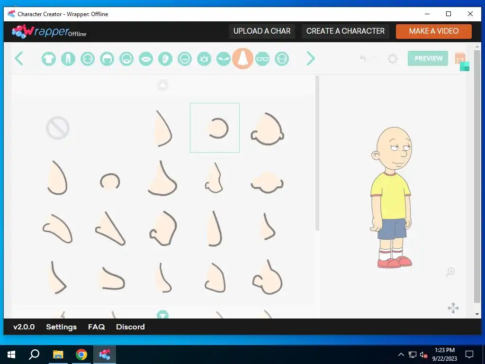Click the Wrapper Offline taskbar icon
The width and height of the screenshot is (485, 364).
coord(105,355)
